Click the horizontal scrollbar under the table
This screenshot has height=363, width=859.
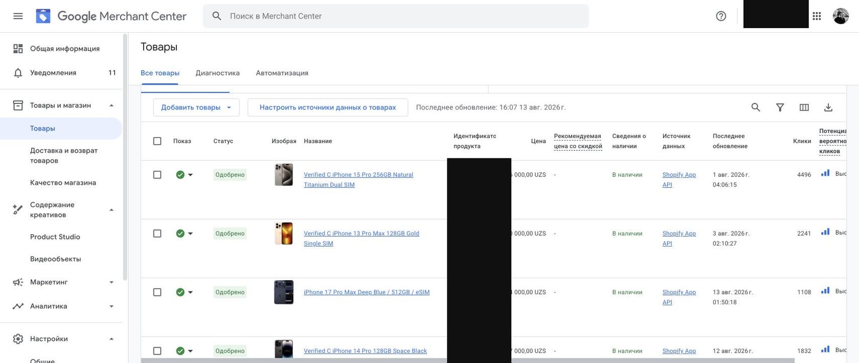468,360
